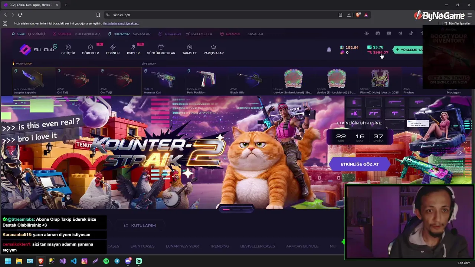Open the GELİŞTİR upgrade icon

click(68, 47)
